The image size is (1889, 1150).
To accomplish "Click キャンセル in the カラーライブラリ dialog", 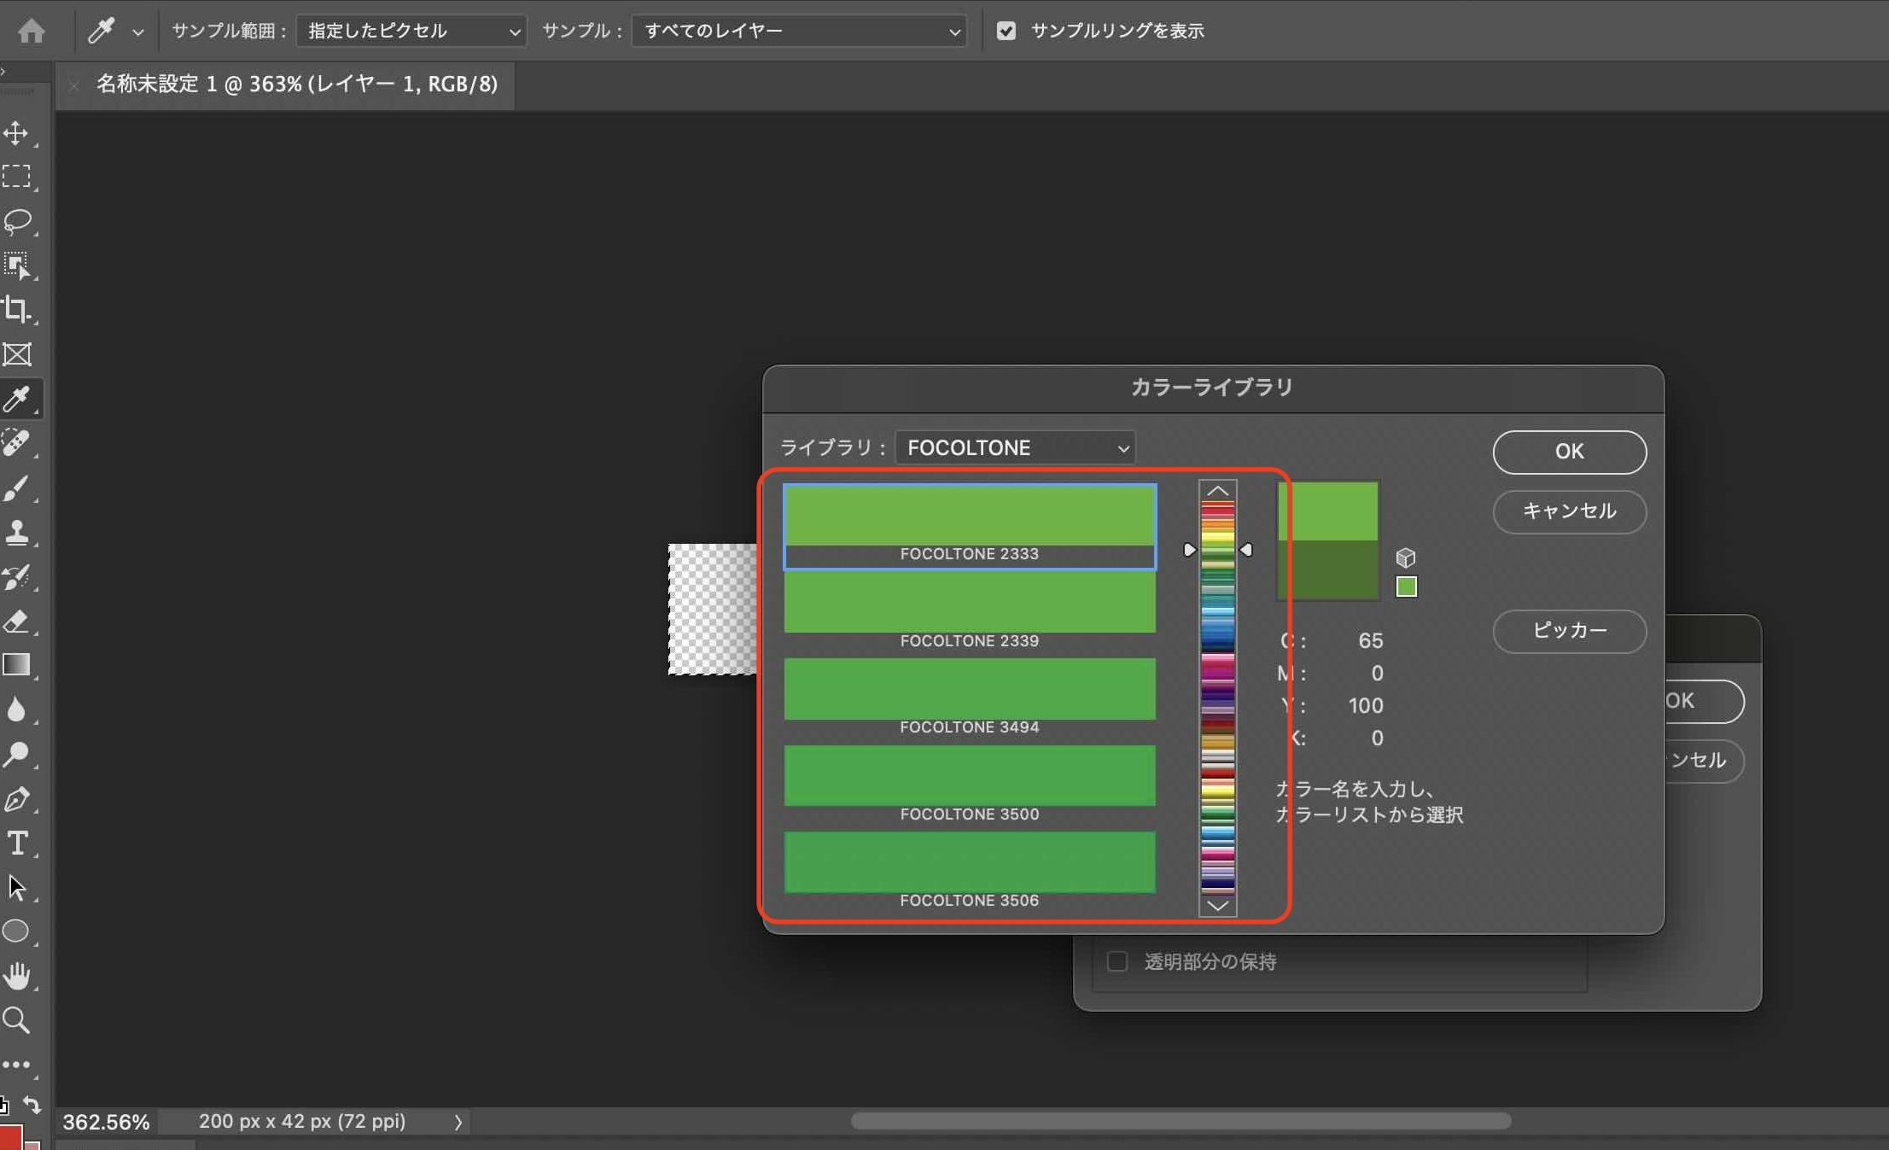I will [1569, 511].
